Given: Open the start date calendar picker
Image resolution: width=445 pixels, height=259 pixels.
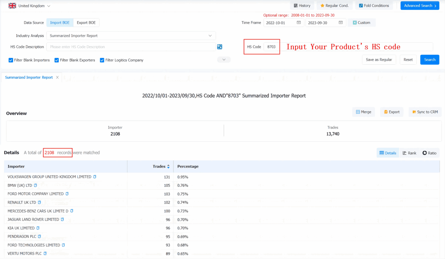Looking at the screenshot, I should pos(299,23).
